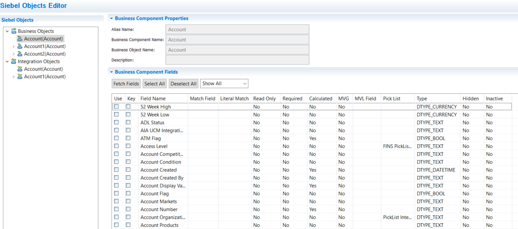This screenshot has width=518, height=229.
Task: Click the Integration Objects folder icon
Action: tap(14, 61)
